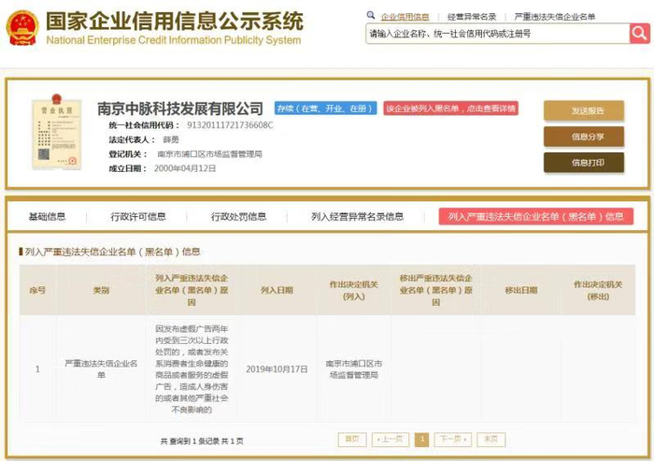Screen dimensions: 654x461
Task: Click the national emblem logo
Action: (x=23, y=28)
